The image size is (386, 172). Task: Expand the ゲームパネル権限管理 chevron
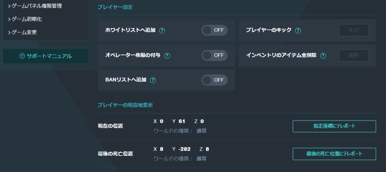point(9,6)
